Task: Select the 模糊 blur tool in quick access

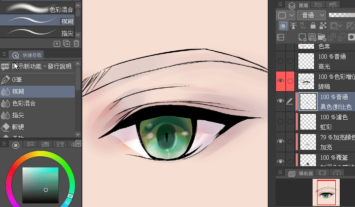Action: pos(37,91)
